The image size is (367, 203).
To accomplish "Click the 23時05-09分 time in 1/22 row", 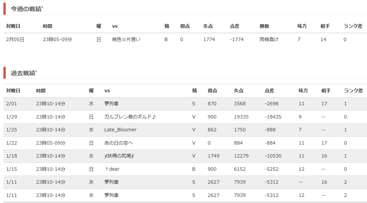I will (50, 143).
